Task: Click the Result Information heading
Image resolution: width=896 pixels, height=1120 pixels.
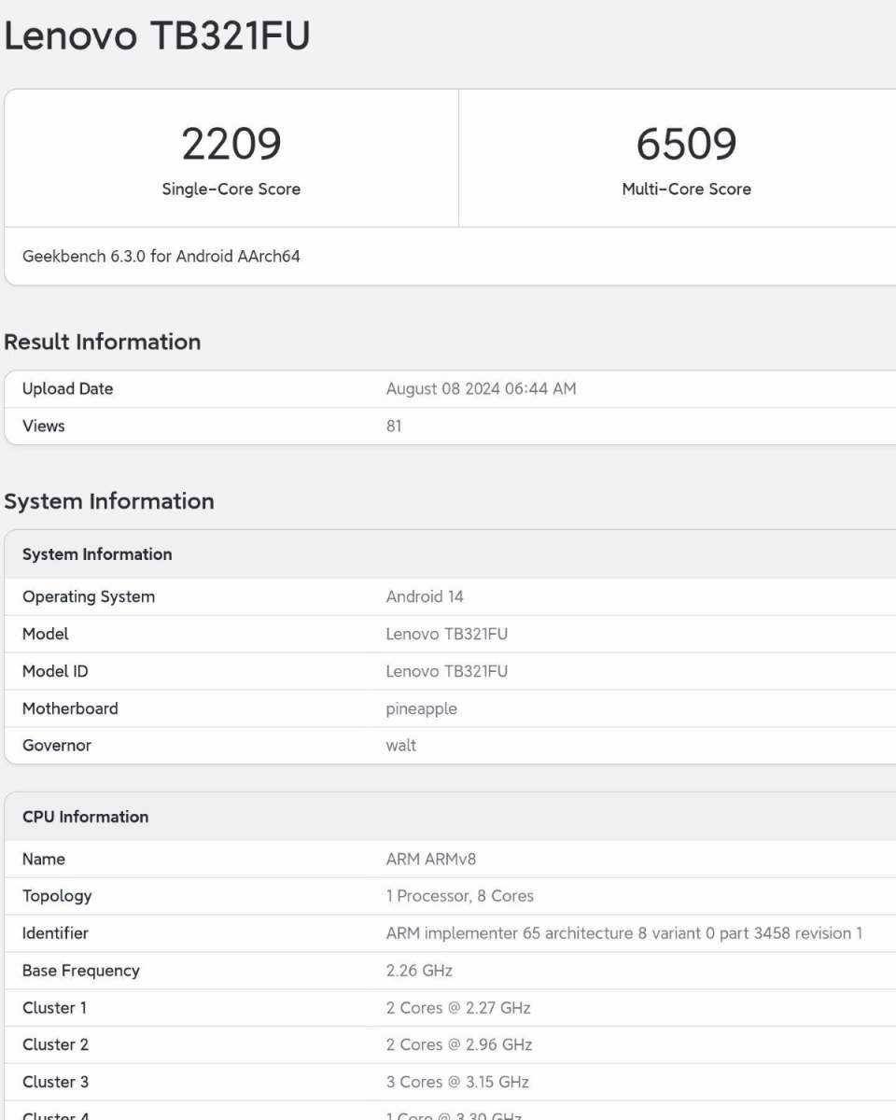Action: pyautogui.click(x=103, y=342)
